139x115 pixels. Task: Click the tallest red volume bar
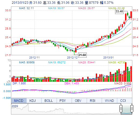click(x=126, y=72)
